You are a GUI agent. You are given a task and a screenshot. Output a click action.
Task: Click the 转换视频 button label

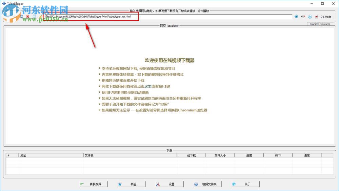(96, 184)
